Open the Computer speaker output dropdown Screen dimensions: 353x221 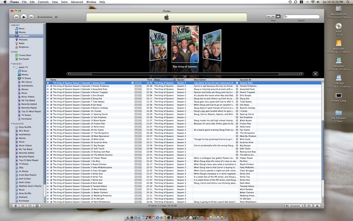coord(295,206)
